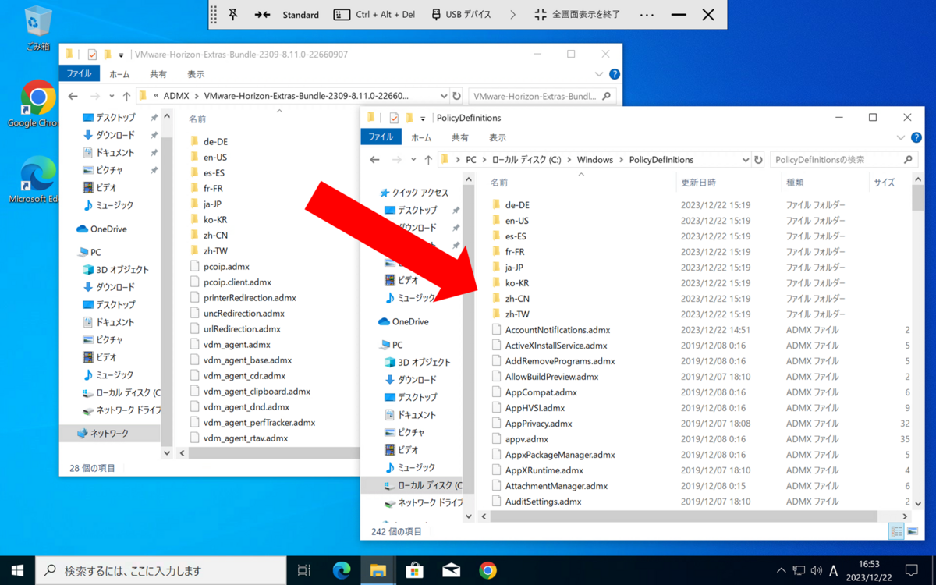Open the three-dots more options menu
Viewport: 936px width, 585px height.
pyautogui.click(x=647, y=15)
